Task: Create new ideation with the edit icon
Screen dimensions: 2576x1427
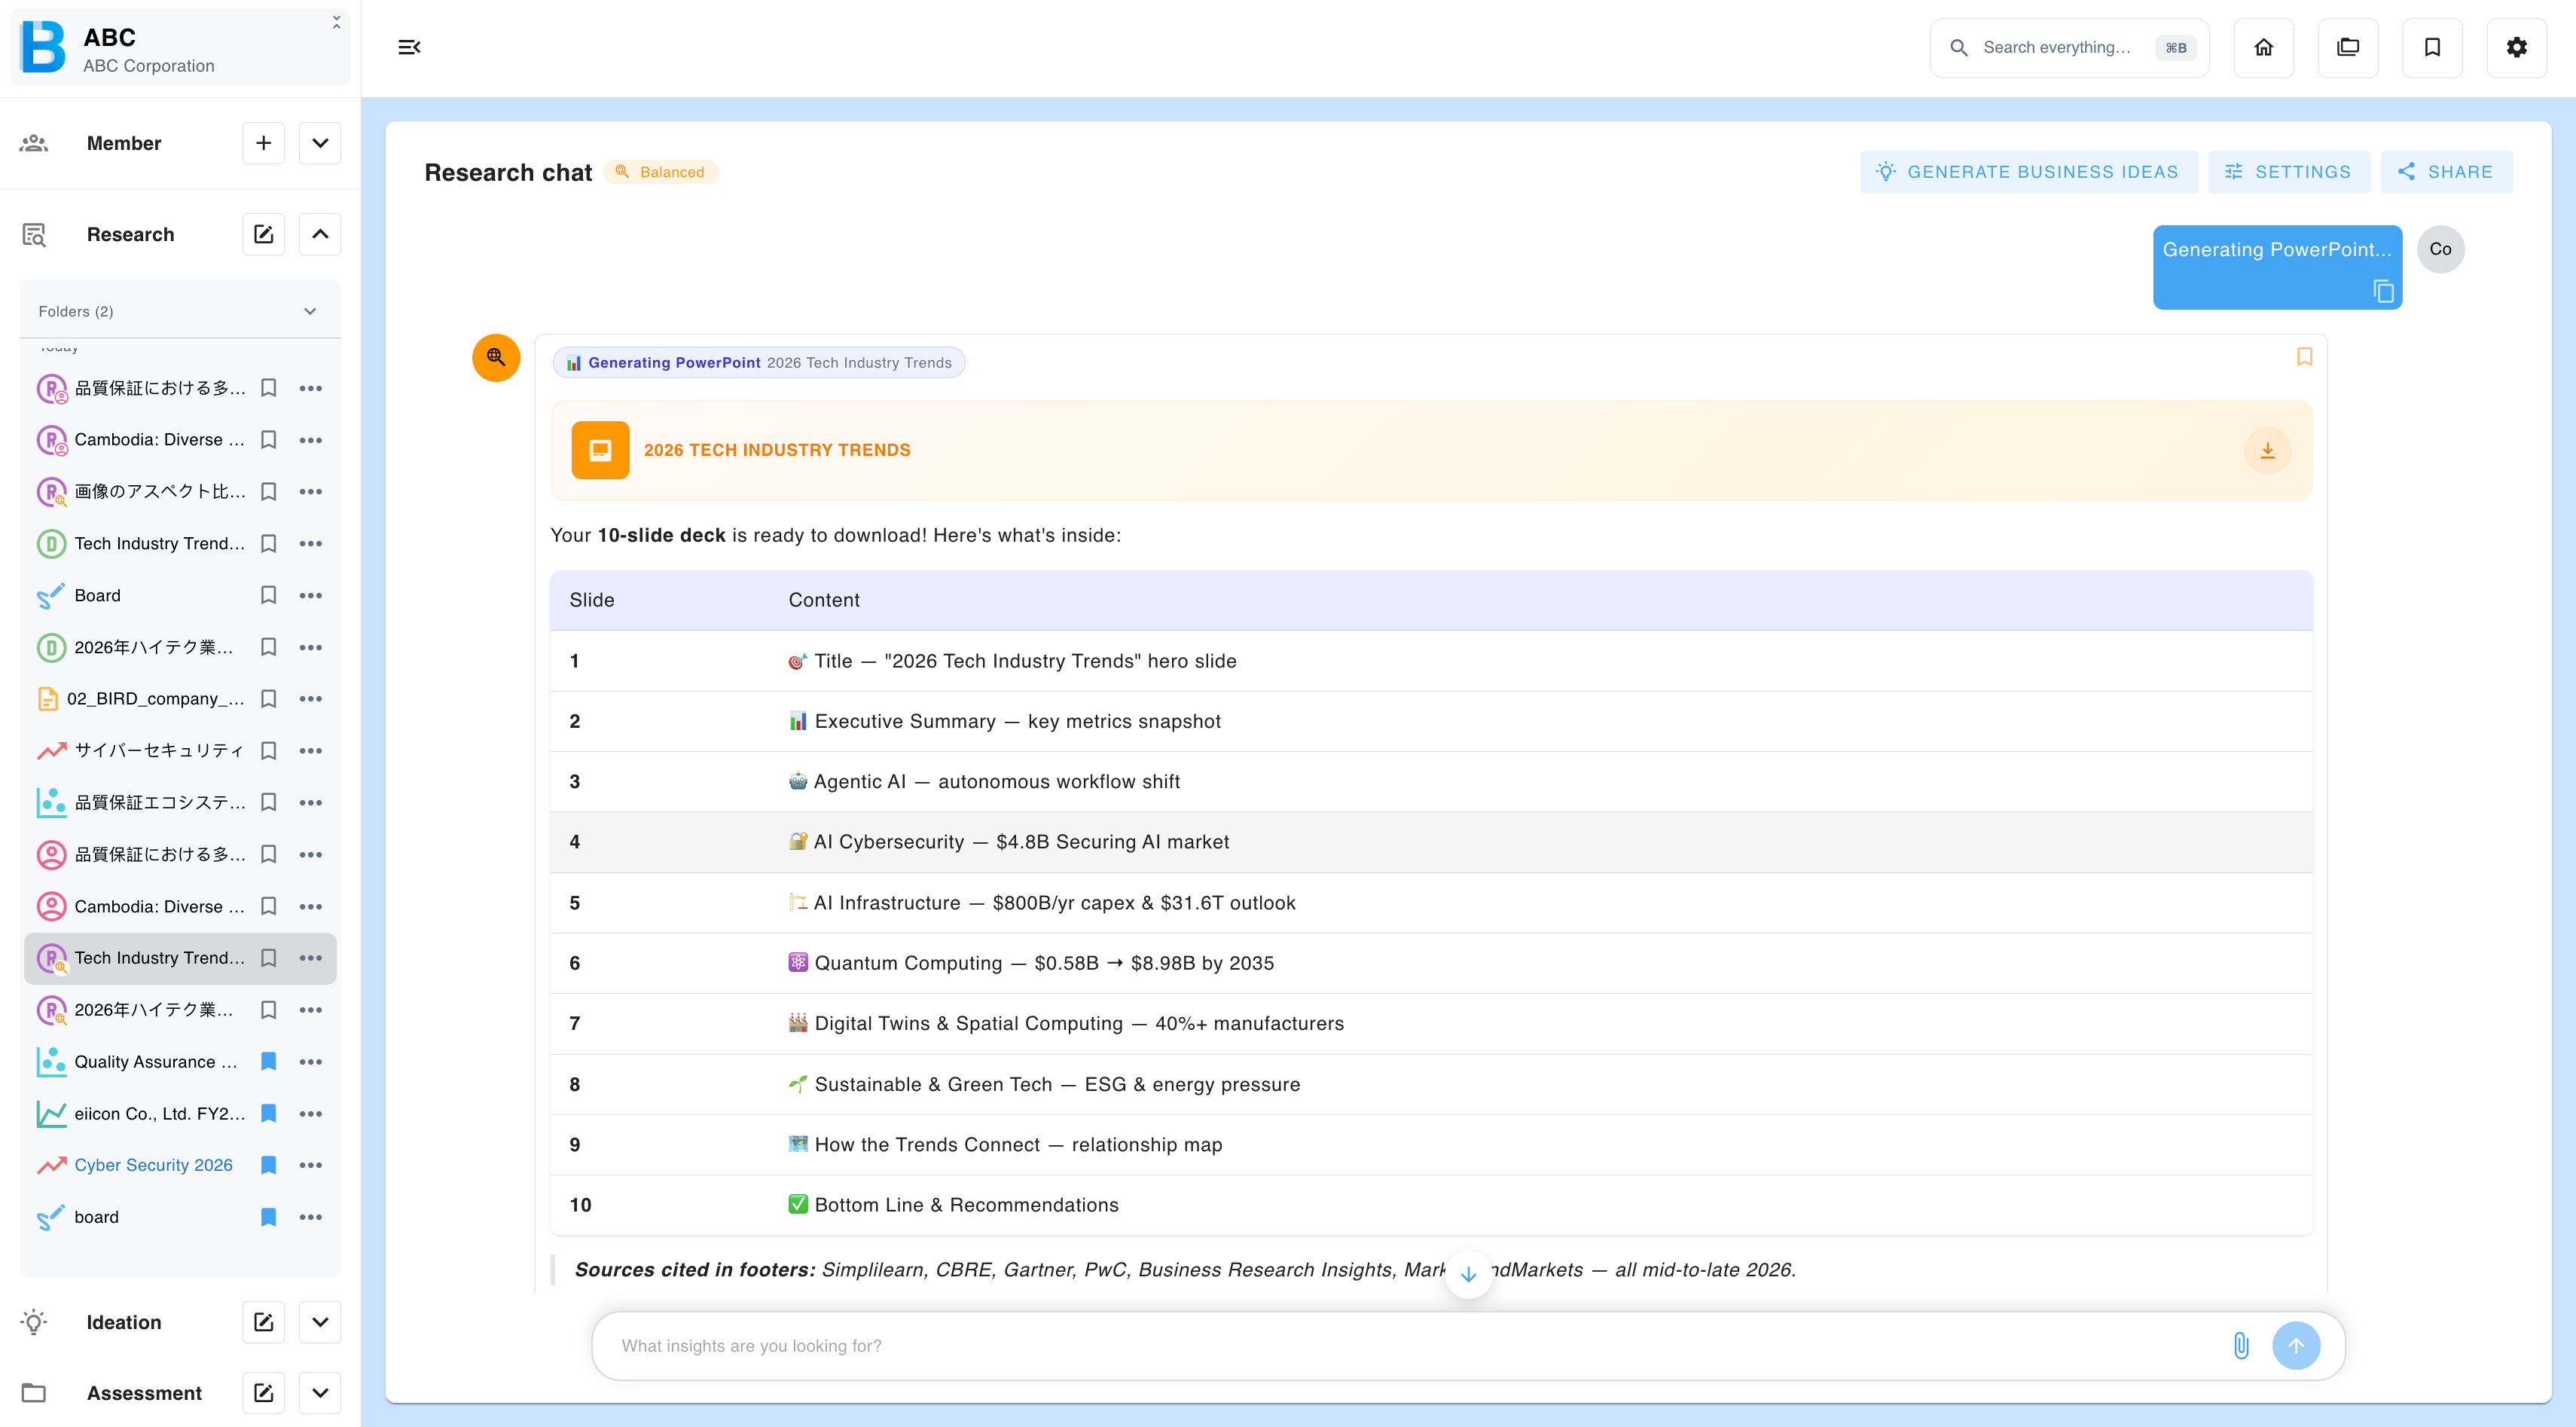Action: (264, 1322)
